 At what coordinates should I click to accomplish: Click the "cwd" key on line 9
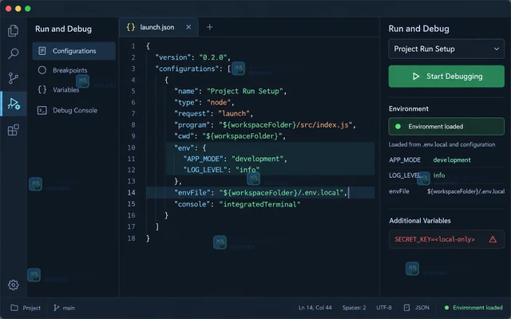pos(184,136)
